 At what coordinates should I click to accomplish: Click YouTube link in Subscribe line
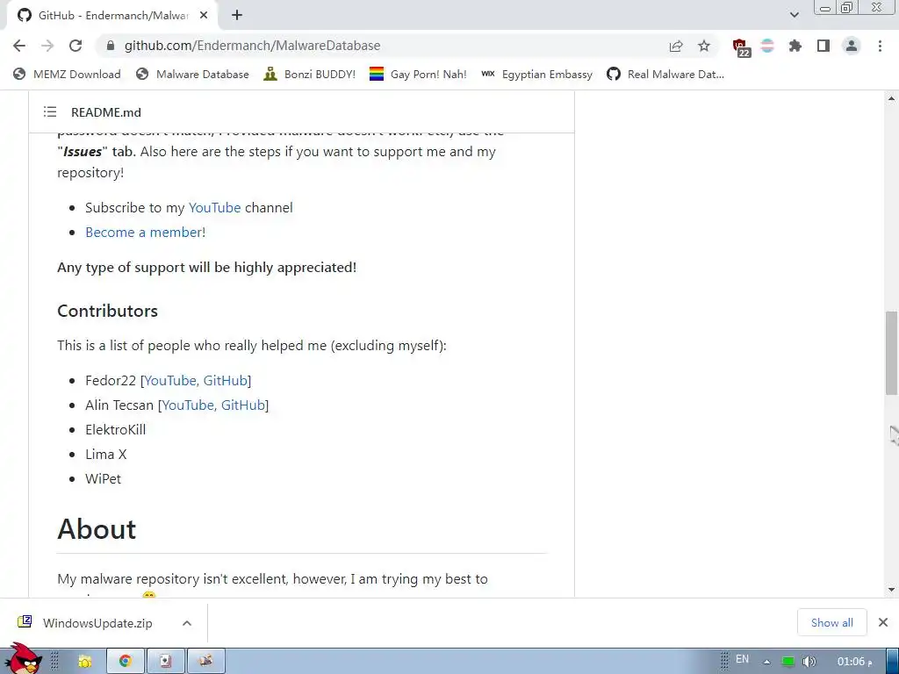(214, 207)
